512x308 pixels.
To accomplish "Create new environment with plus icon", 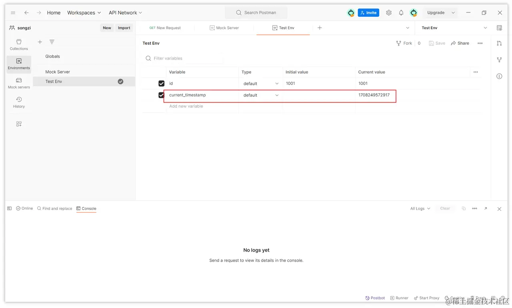I will tap(40, 42).
